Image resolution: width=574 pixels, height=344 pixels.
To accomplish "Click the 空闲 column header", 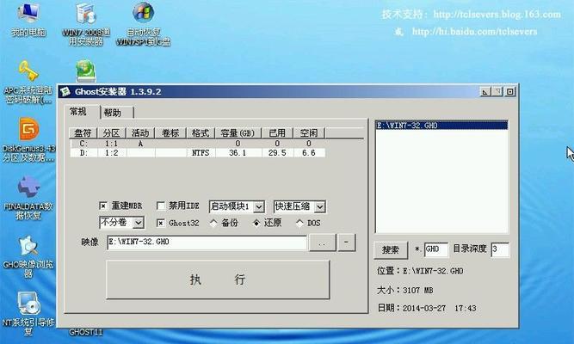I will click(309, 132).
